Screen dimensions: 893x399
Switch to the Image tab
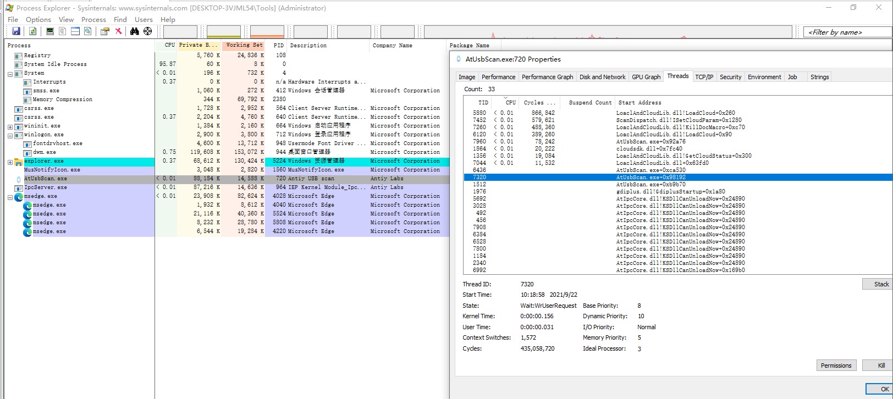point(467,77)
